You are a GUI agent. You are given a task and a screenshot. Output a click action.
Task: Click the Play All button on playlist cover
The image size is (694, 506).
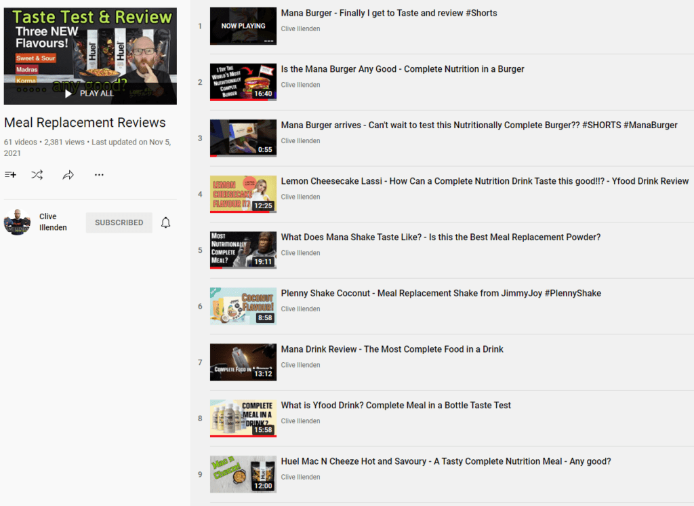pyautogui.click(x=89, y=94)
